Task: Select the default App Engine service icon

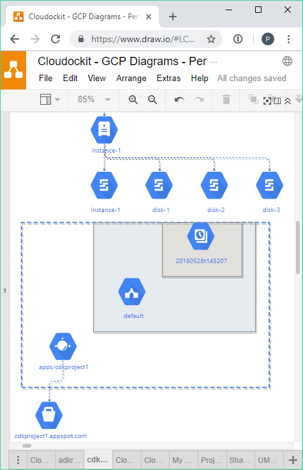Action: click(x=132, y=292)
